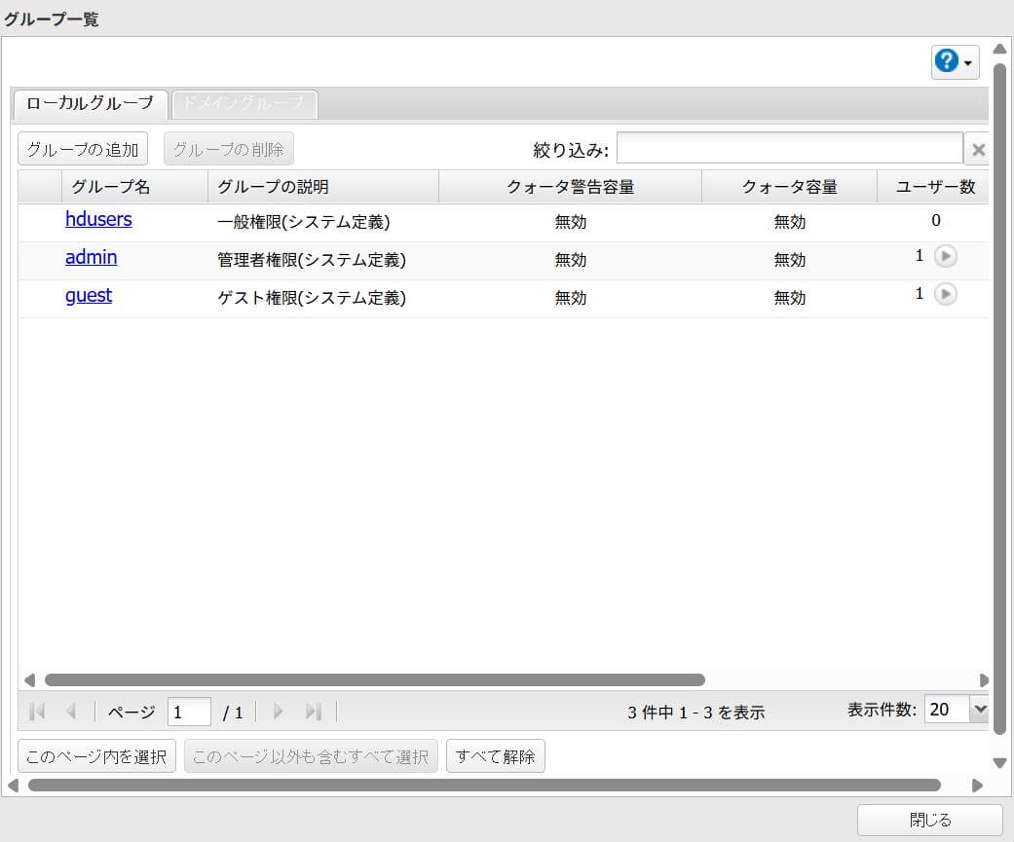
Task: Go to the previous page icon
Action: 68,712
